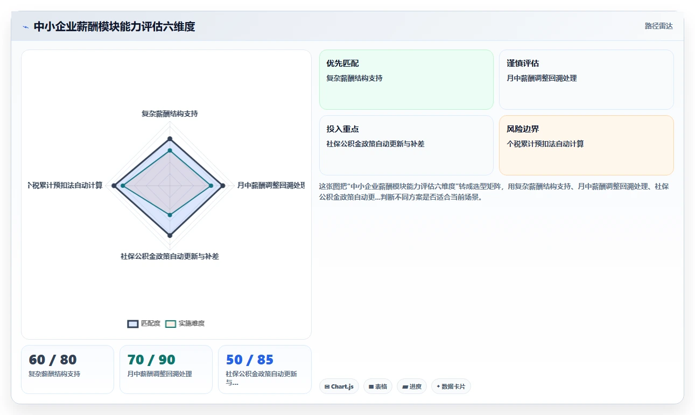Click the rightmost dark data point on radar
This screenshot has height=415, width=695.
pyautogui.click(x=223, y=186)
